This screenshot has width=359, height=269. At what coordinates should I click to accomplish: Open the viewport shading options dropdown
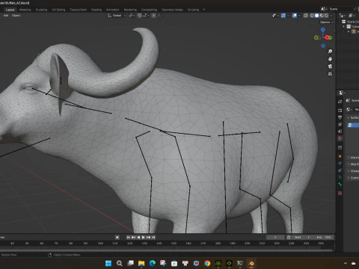tap(331, 16)
